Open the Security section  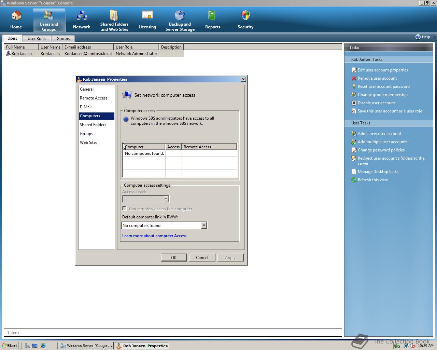(245, 21)
